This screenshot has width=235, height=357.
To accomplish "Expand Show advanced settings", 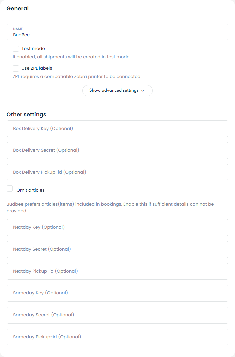I will 117,91.
